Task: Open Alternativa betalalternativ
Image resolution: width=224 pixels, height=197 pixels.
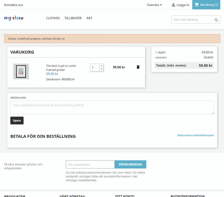Action: pos(196,135)
